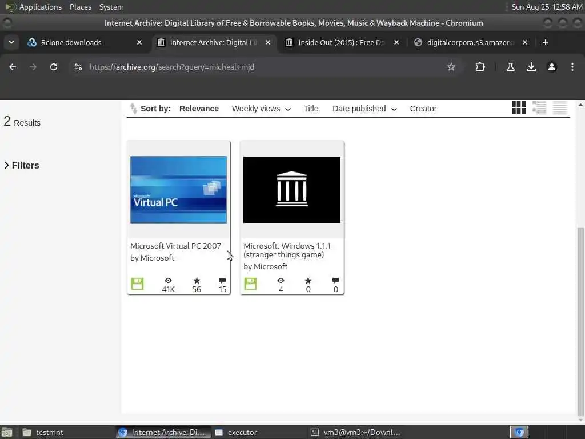Viewport: 585px width, 439px height.
Task: Open executor window from taskbar
Action: 258,432
